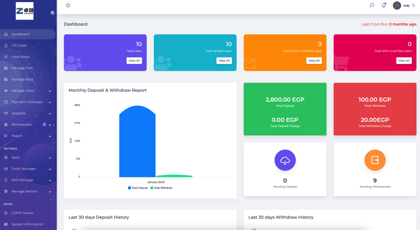Click the Pending Withdrawals orange exit icon

click(375, 160)
